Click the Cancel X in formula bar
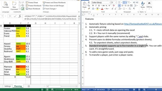The width and height of the screenshot is (162, 91). 10,16
